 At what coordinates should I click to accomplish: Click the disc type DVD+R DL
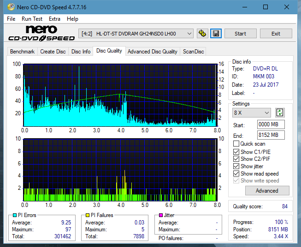[266, 69]
